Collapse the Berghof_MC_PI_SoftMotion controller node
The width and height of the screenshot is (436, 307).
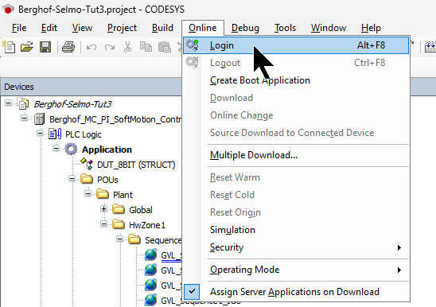(24, 119)
